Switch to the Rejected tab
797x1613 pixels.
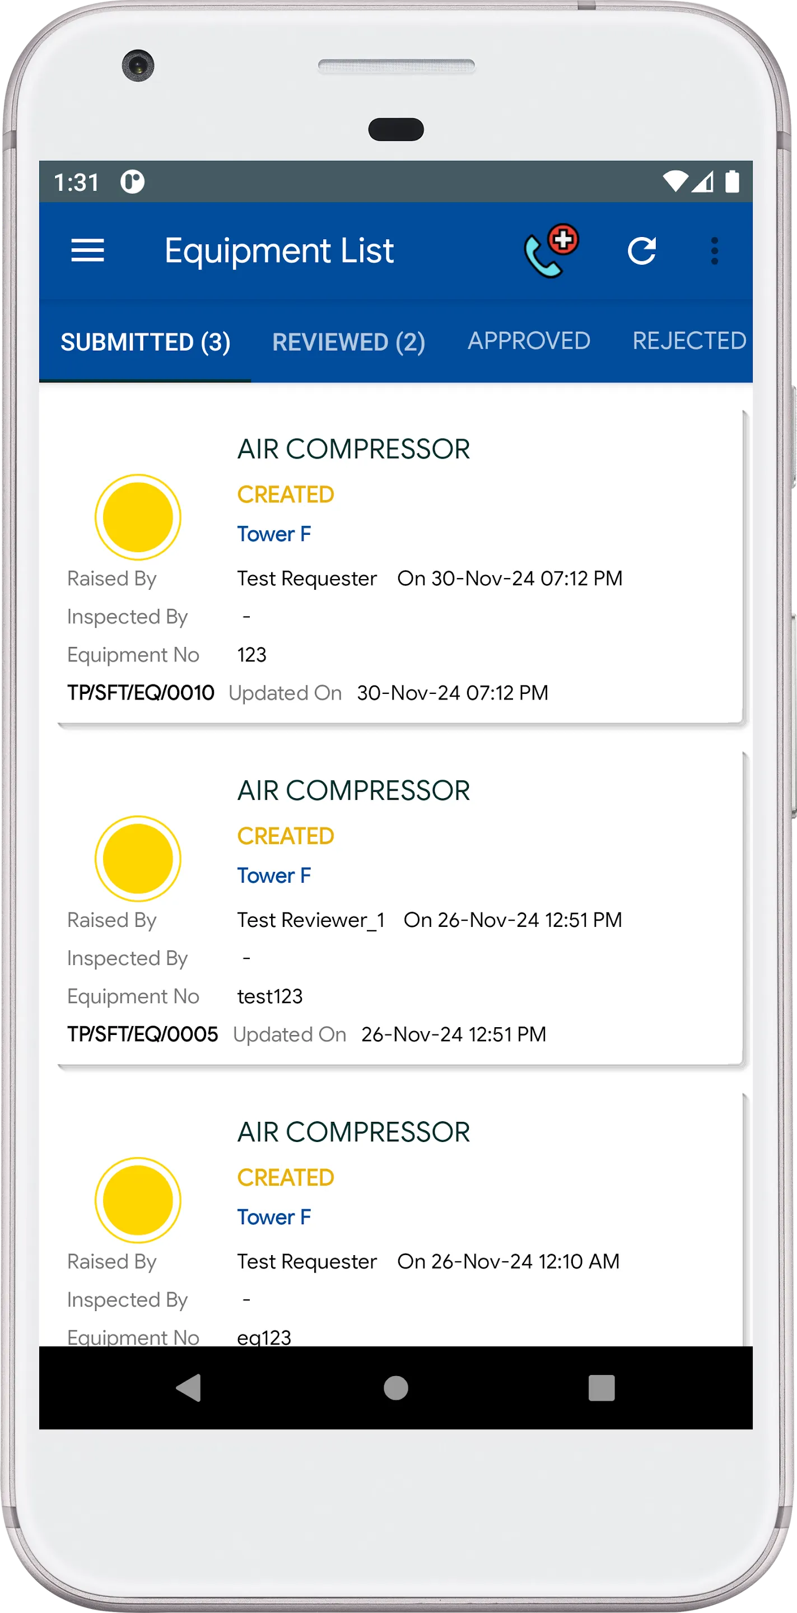coord(689,341)
